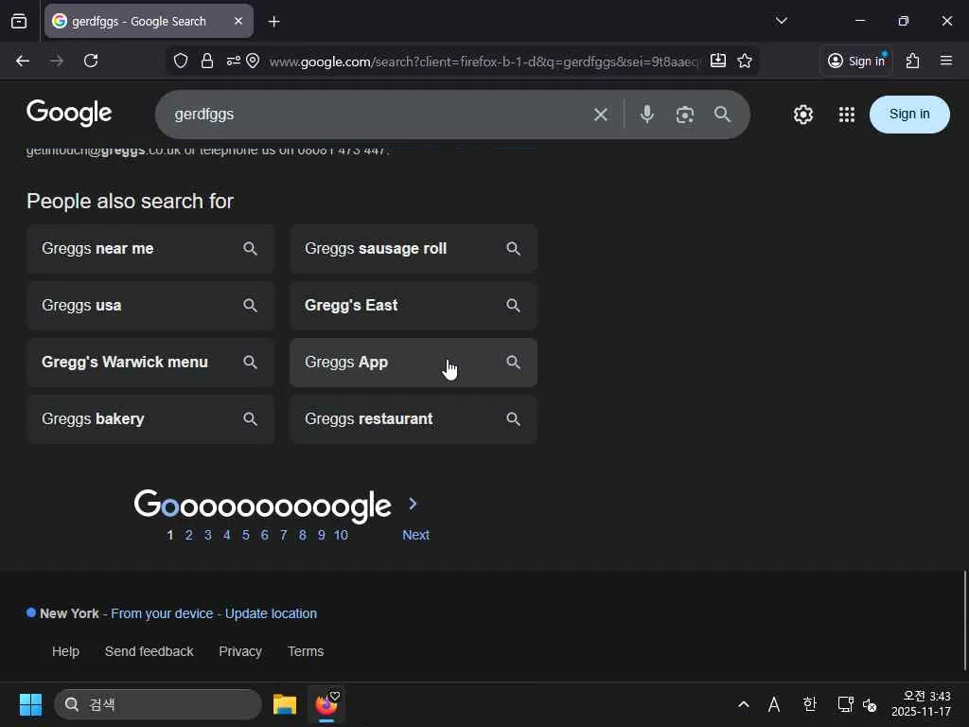Click the site security padlock icon
The height and width of the screenshot is (727, 969).
pos(207,61)
